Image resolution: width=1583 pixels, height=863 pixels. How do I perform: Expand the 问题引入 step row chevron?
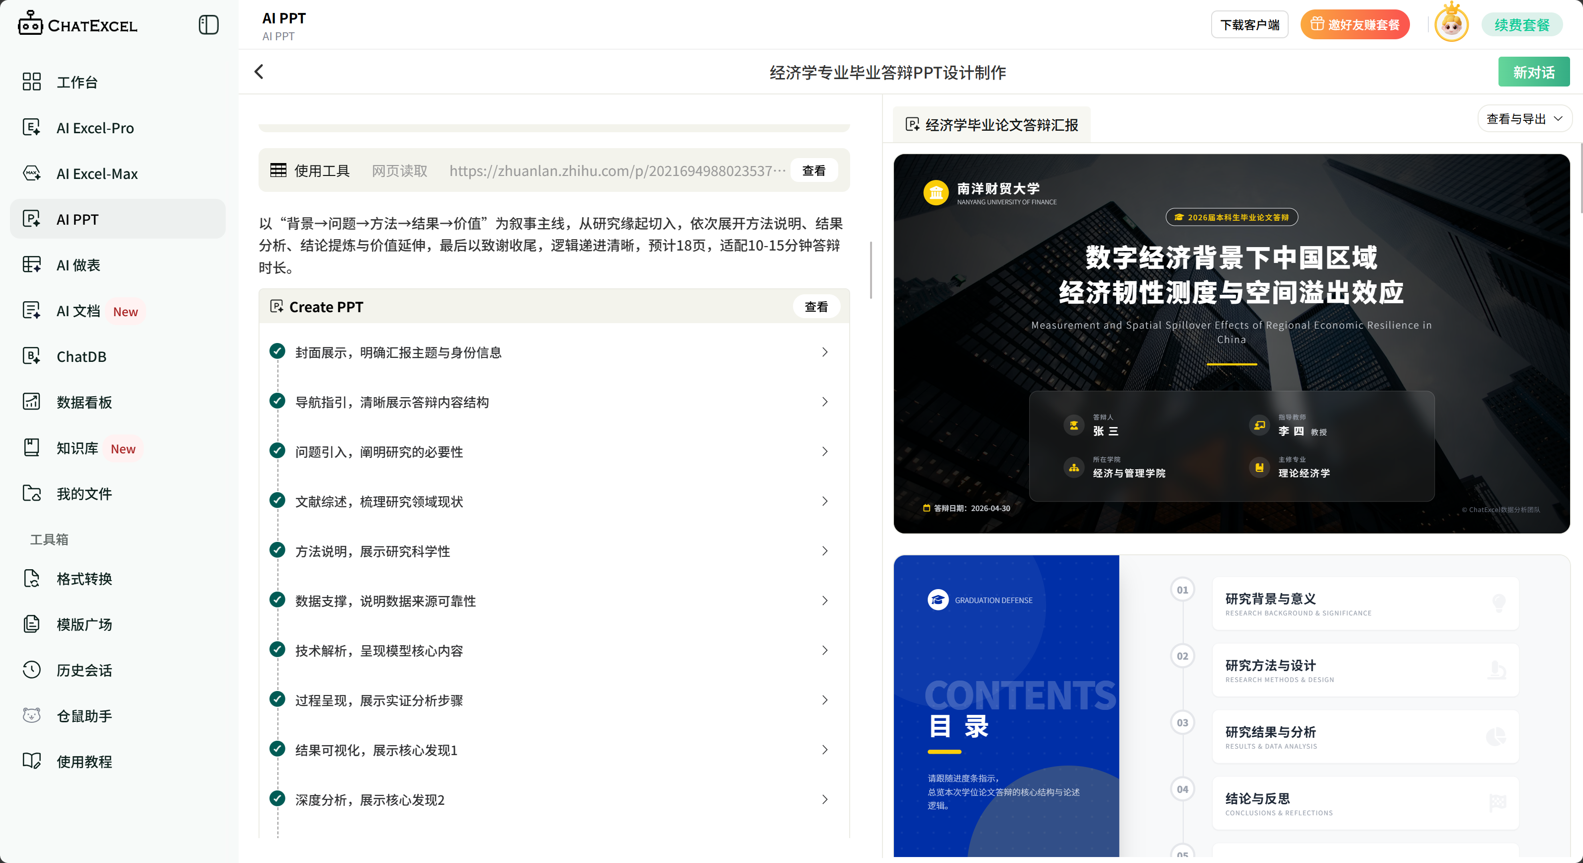[825, 451]
